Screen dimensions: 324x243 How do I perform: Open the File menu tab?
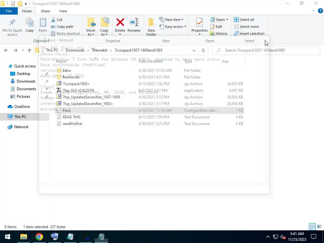[x=9, y=11]
